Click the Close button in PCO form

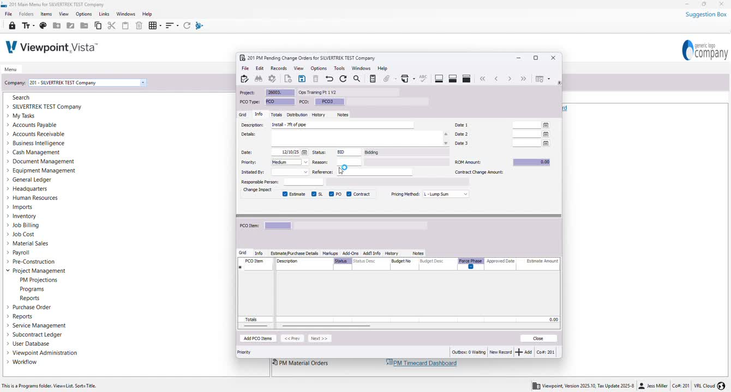(x=538, y=339)
